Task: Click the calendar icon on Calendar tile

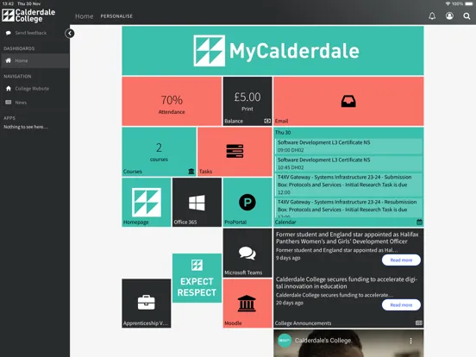Action: [420, 222]
